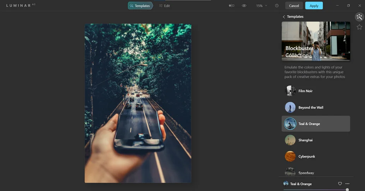
Task: Open the 15% zoom dropdown
Action: pyautogui.click(x=261, y=6)
